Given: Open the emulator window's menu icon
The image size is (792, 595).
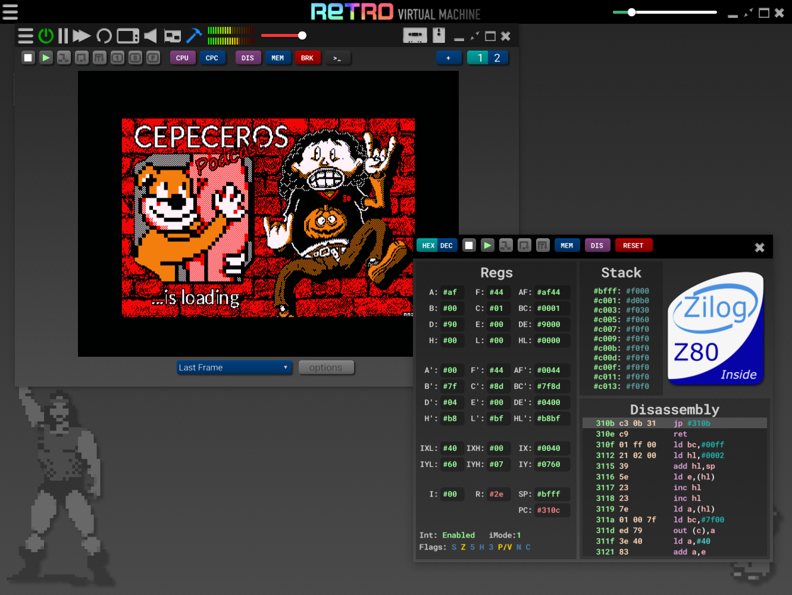Looking at the screenshot, I should point(26,36).
